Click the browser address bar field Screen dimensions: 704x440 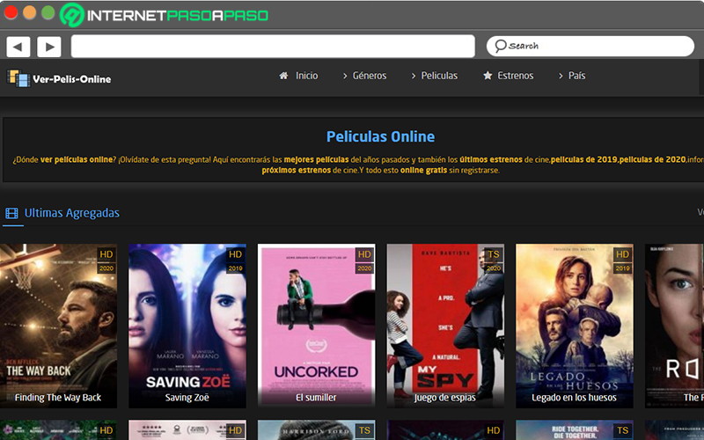click(273, 47)
